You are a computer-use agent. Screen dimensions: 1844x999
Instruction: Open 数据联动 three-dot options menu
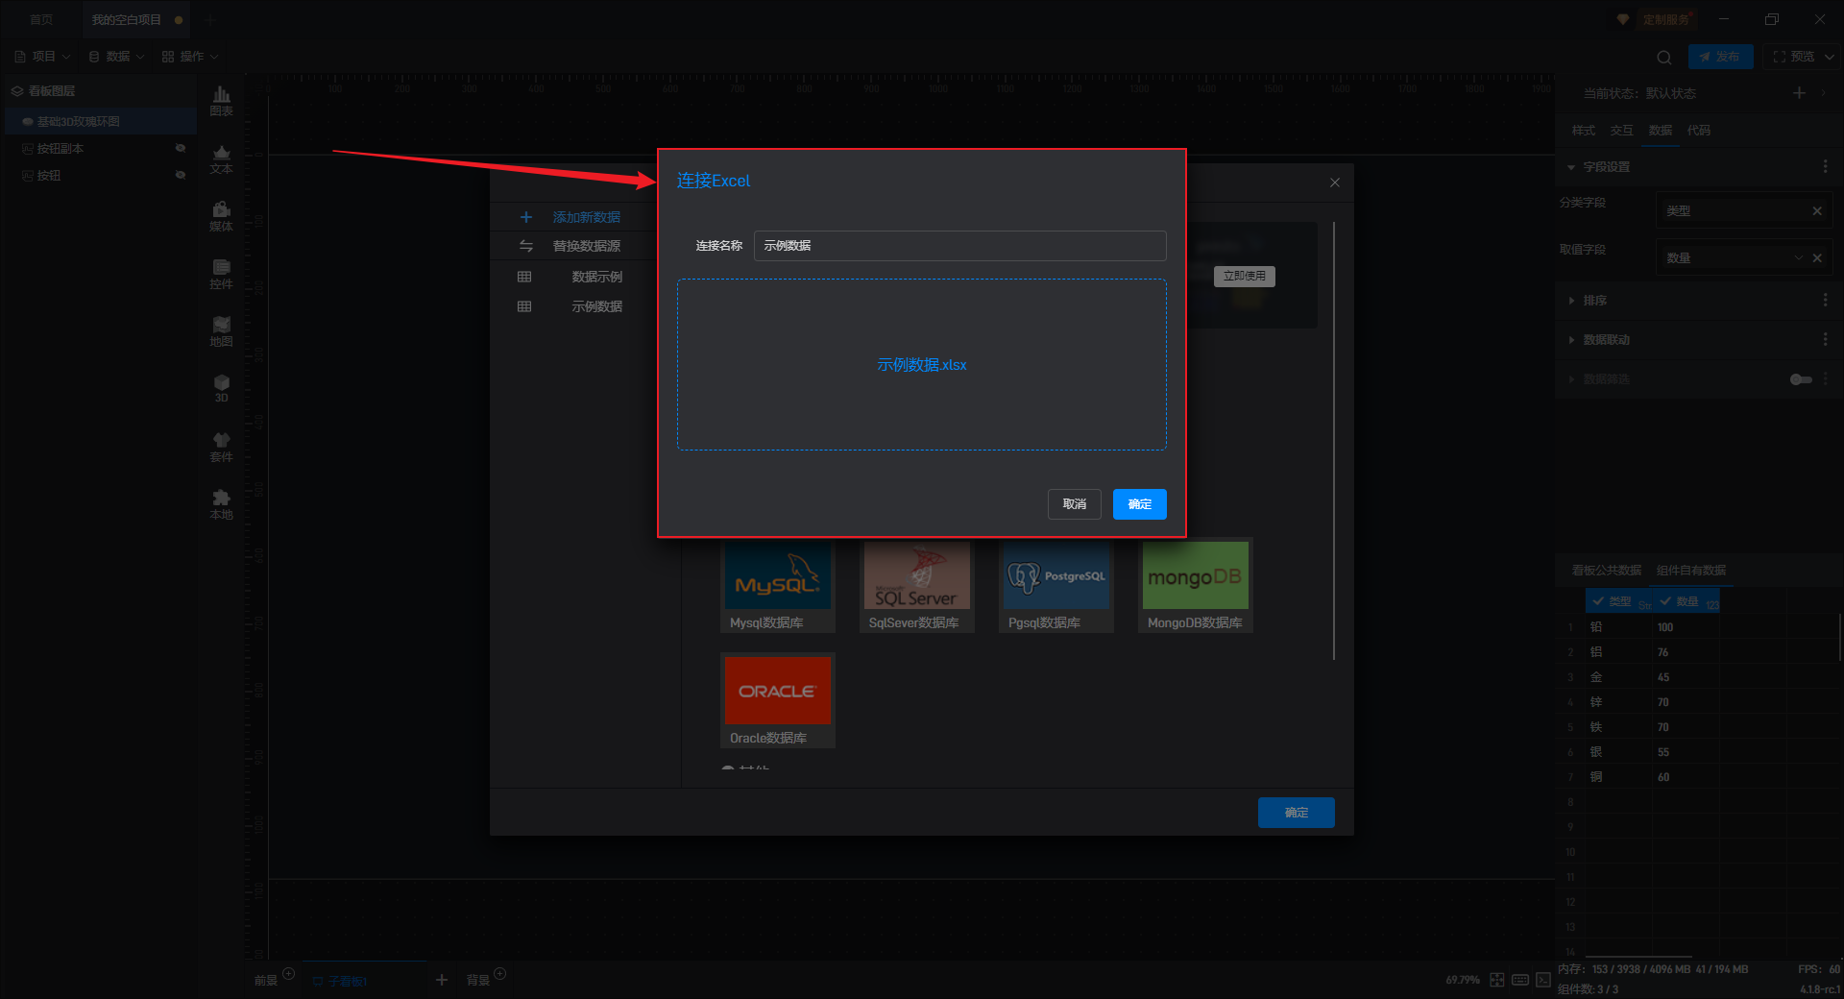coord(1825,339)
